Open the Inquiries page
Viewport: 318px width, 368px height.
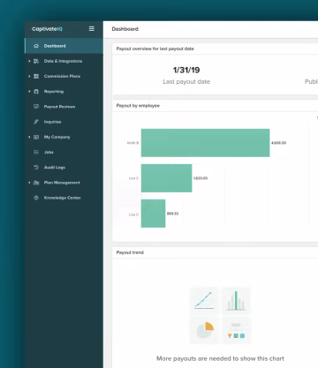click(64, 122)
